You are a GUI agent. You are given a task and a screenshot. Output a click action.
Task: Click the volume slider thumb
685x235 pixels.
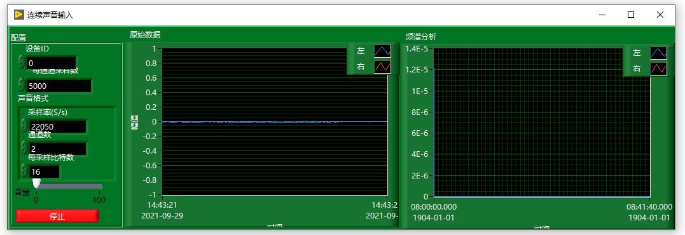[x=36, y=183]
